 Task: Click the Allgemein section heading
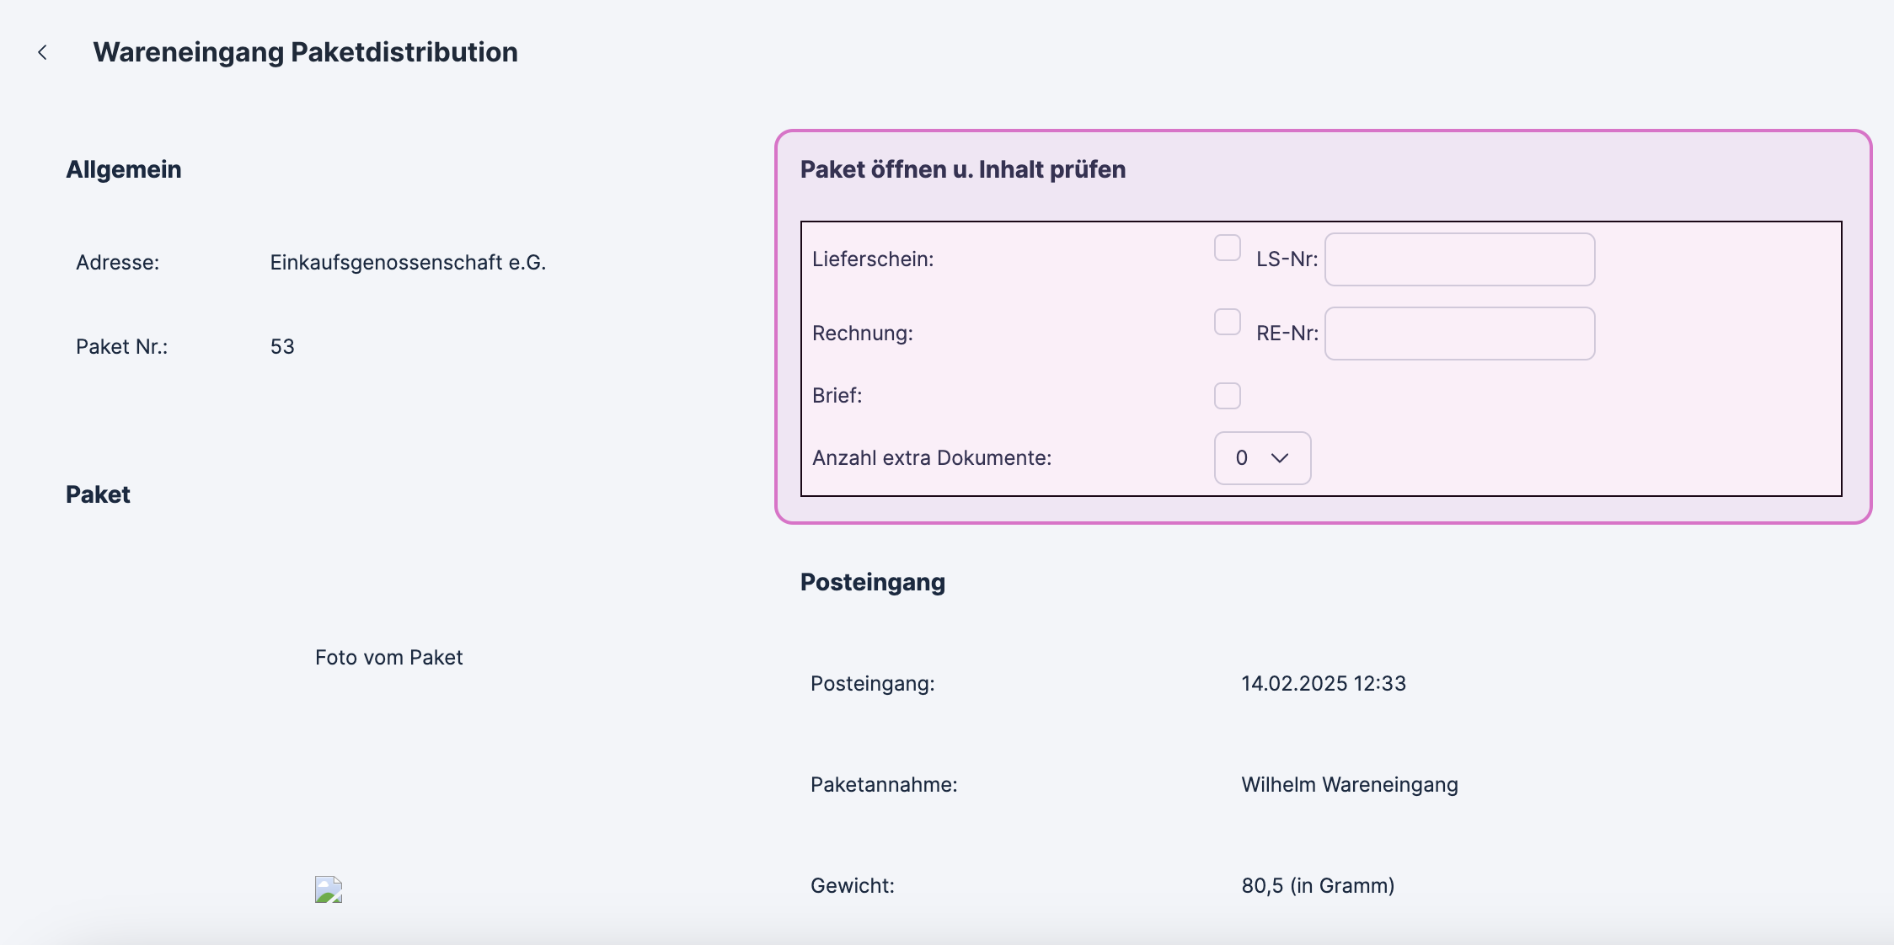(124, 169)
